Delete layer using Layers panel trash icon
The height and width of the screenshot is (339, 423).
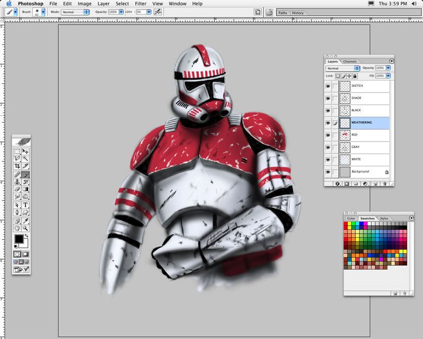click(385, 184)
